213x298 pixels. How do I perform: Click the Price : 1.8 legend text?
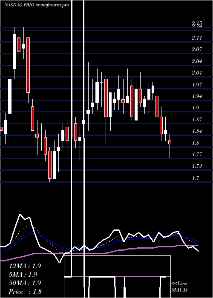[25, 292]
